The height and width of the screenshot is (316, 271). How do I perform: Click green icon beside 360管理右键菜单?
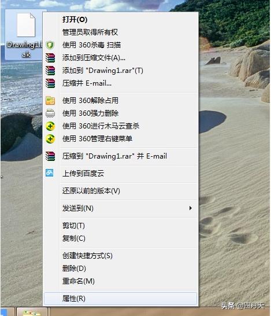50,139
